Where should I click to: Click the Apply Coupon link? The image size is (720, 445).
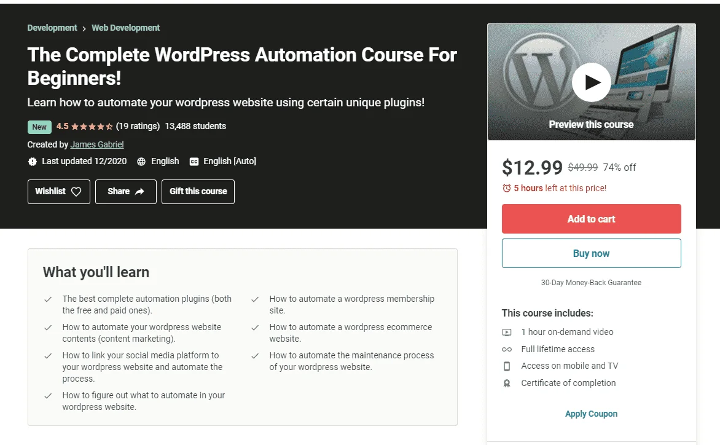coord(591,413)
